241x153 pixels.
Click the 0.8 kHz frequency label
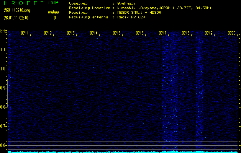(x=3, y=107)
